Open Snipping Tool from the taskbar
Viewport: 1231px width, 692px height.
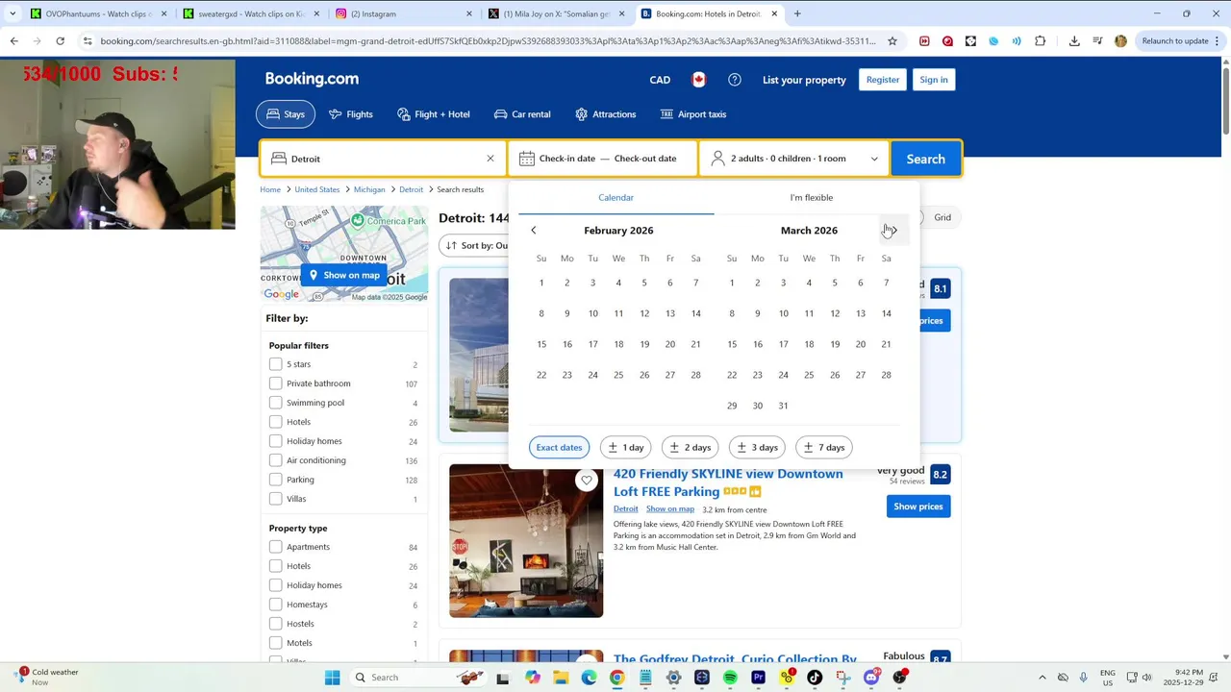click(x=842, y=678)
